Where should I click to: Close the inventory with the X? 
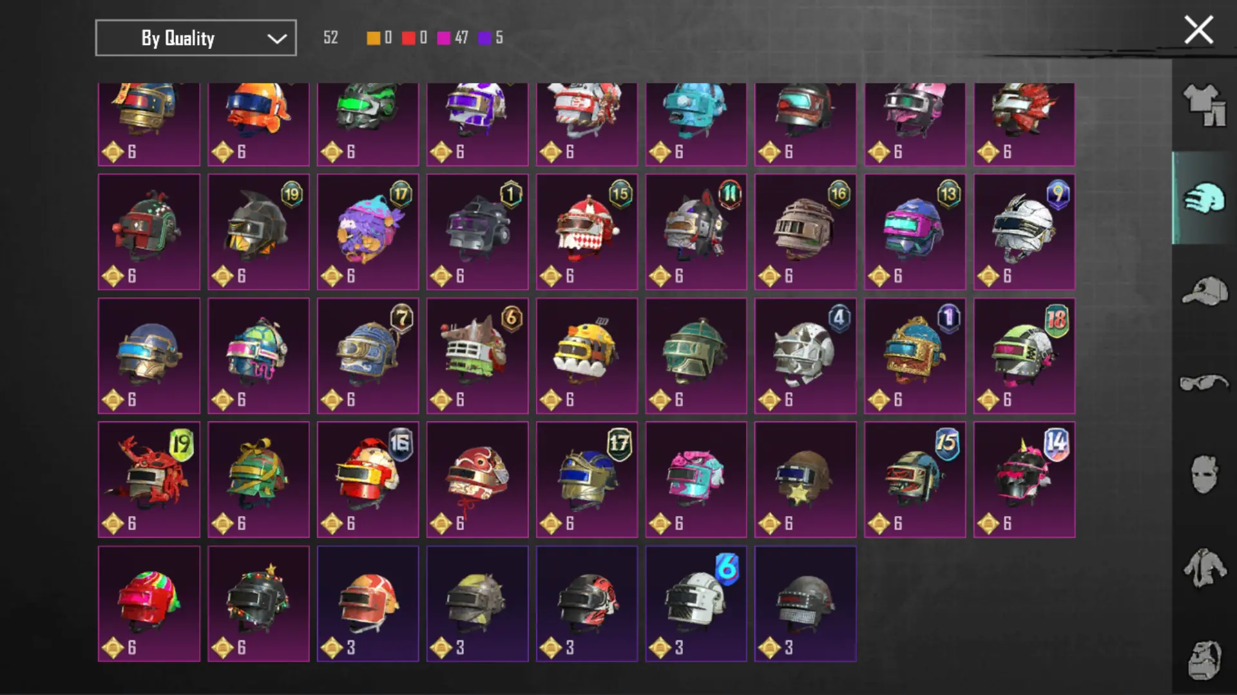pyautogui.click(x=1198, y=30)
